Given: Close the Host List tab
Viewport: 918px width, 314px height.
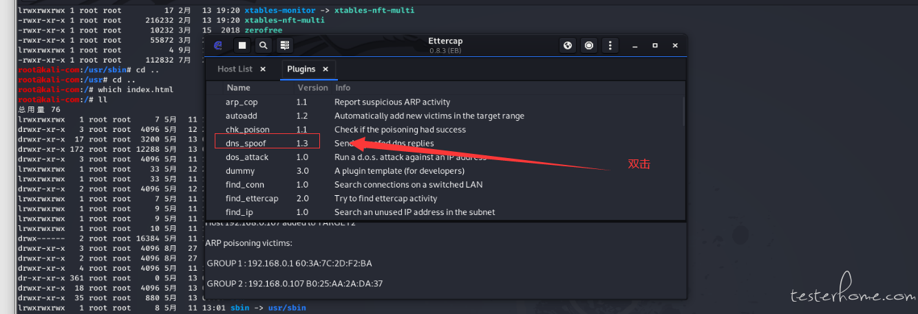Looking at the screenshot, I should pos(263,69).
